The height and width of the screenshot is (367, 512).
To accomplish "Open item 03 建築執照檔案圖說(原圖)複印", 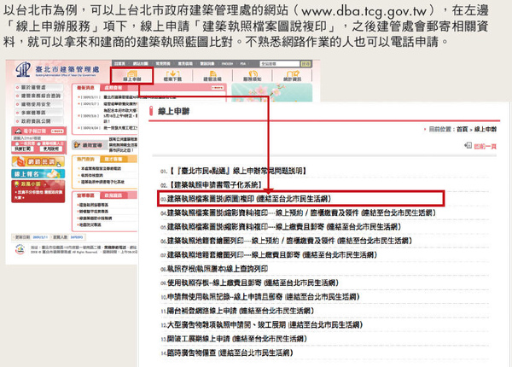I will (x=246, y=199).
